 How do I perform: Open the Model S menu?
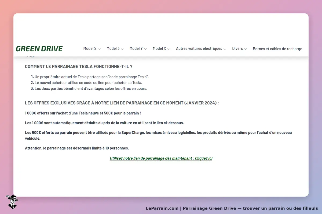90,48
